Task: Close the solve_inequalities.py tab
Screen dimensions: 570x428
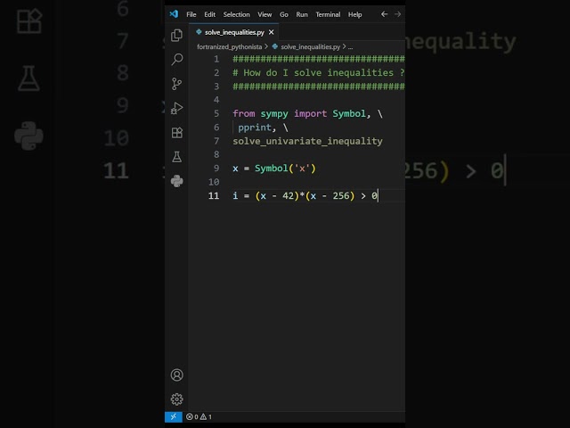Action: tap(271, 32)
